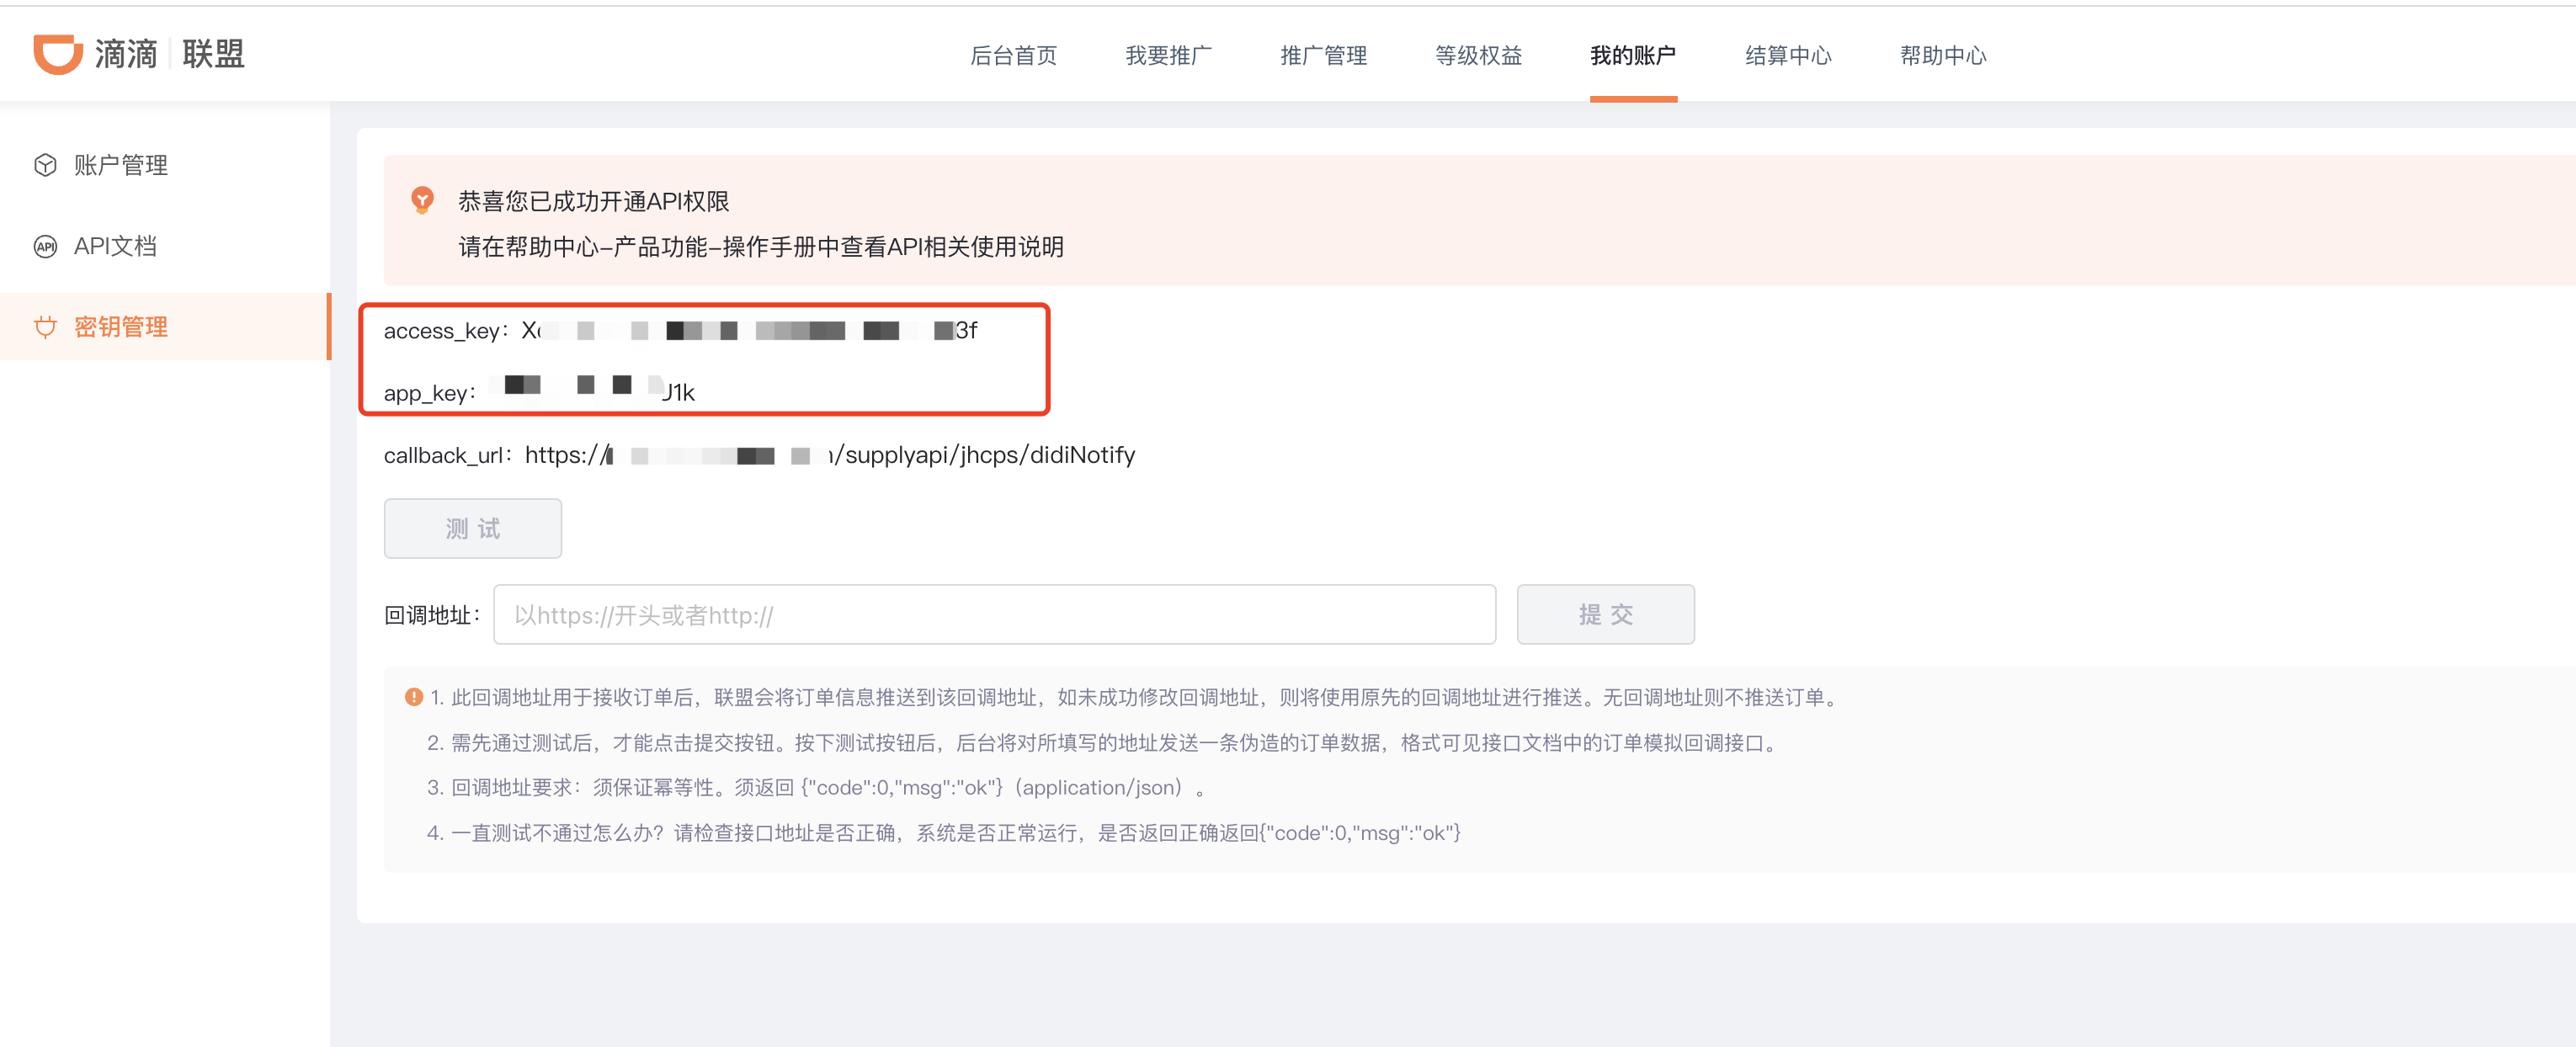
Task: Open 结算中心 navigation tab
Action: pyautogui.click(x=1788, y=55)
